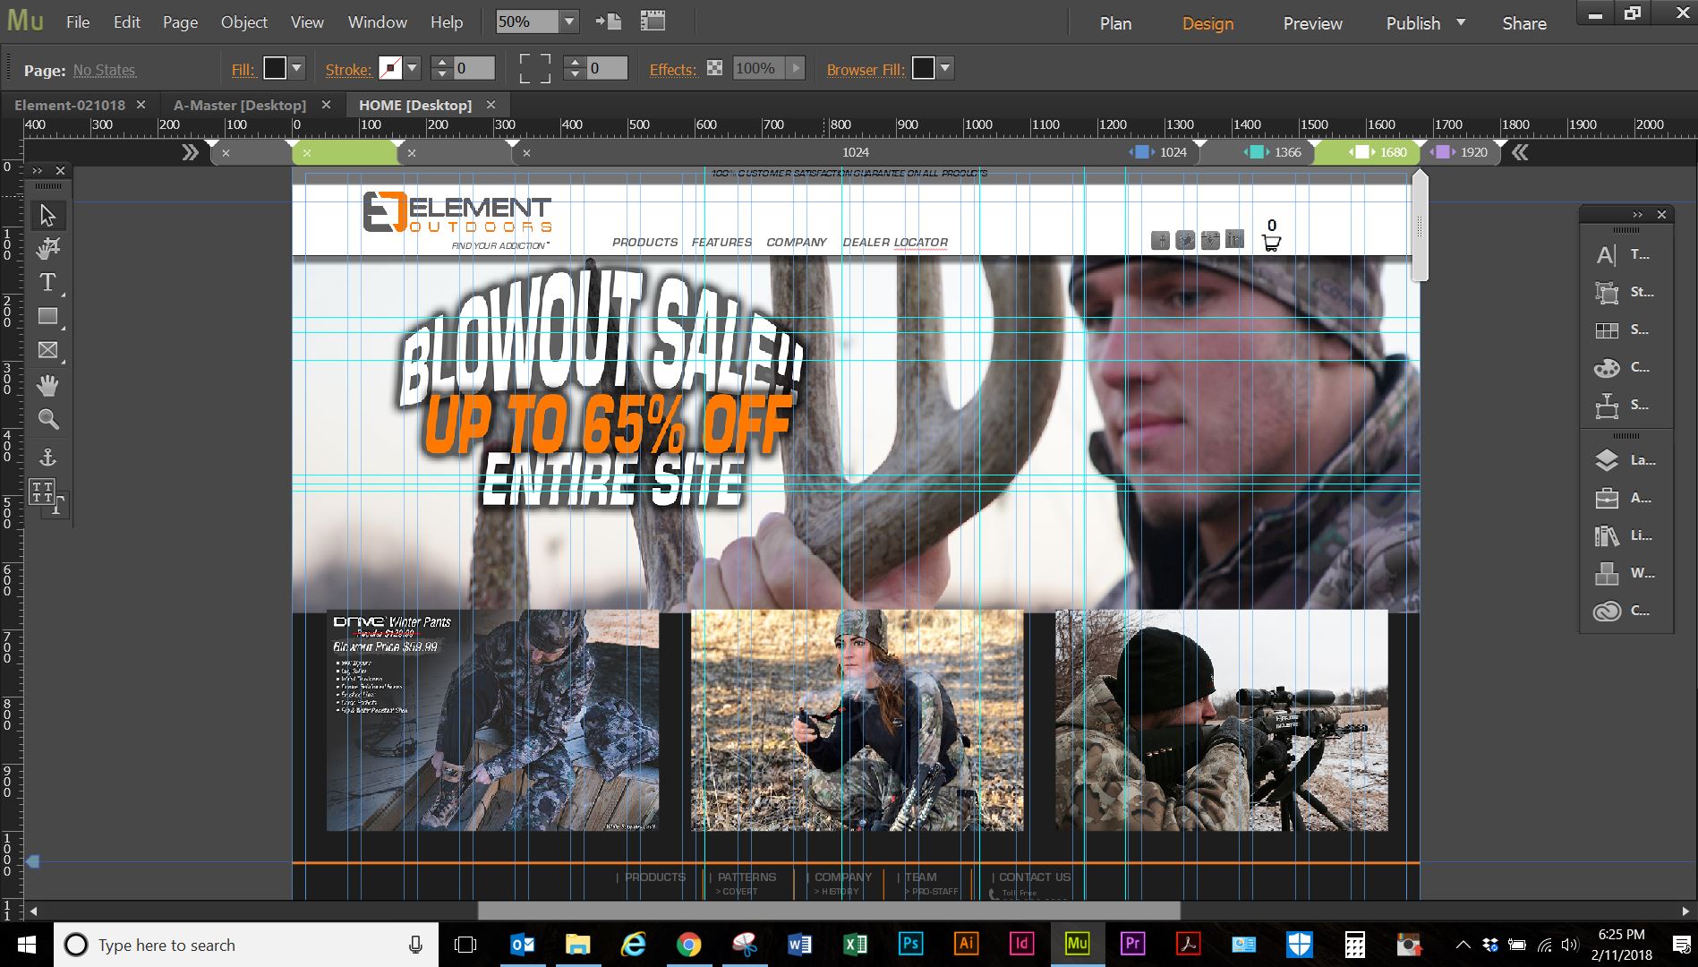Open the File menu
Viewport: 1698px width, 967px height.
78,22
